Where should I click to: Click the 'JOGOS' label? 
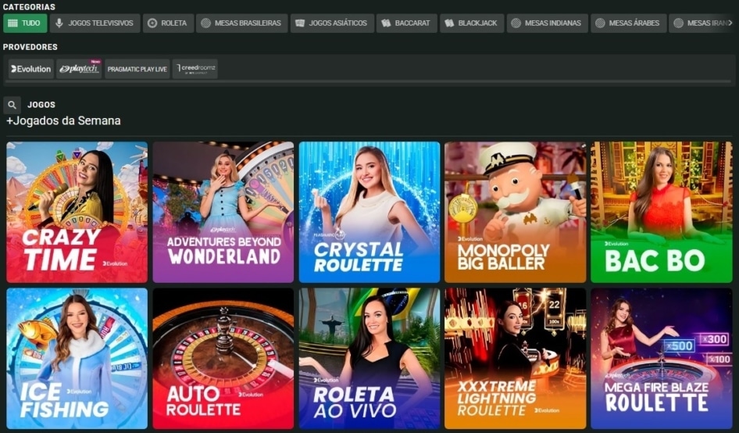(41, 105)
